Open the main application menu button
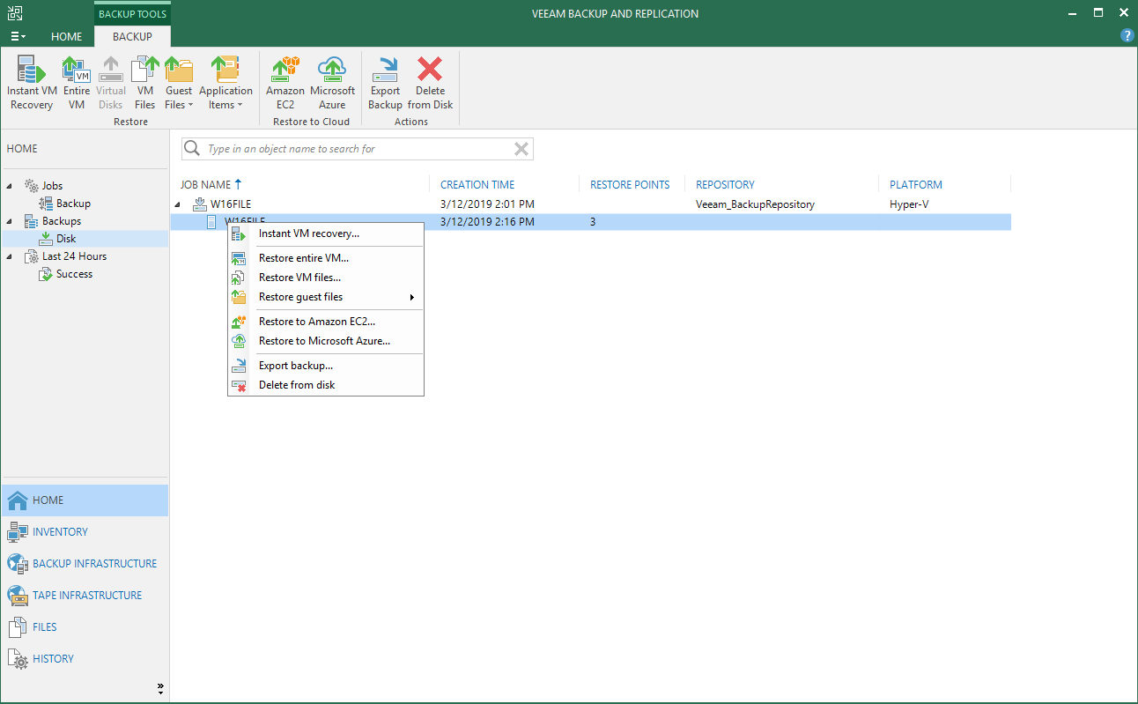The image size is (1138, 704). click(x=18, y=37)
